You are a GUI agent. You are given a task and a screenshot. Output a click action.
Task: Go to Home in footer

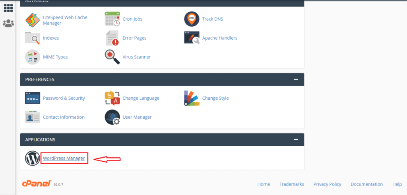pyautogui.click(x=264, y=184)
